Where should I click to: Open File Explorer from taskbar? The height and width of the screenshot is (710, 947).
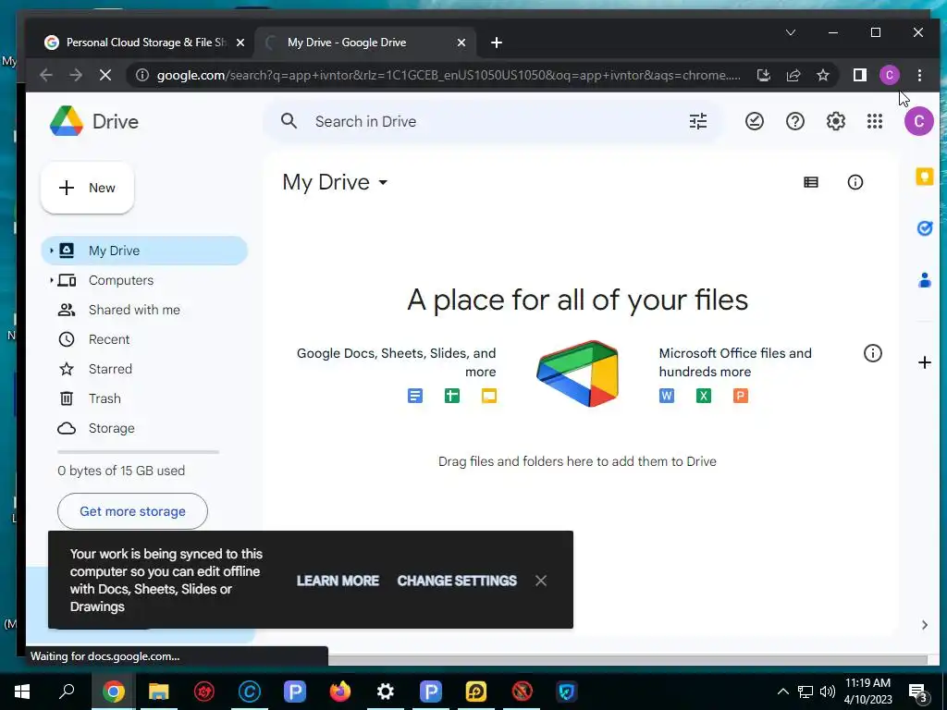coord(158,692)
